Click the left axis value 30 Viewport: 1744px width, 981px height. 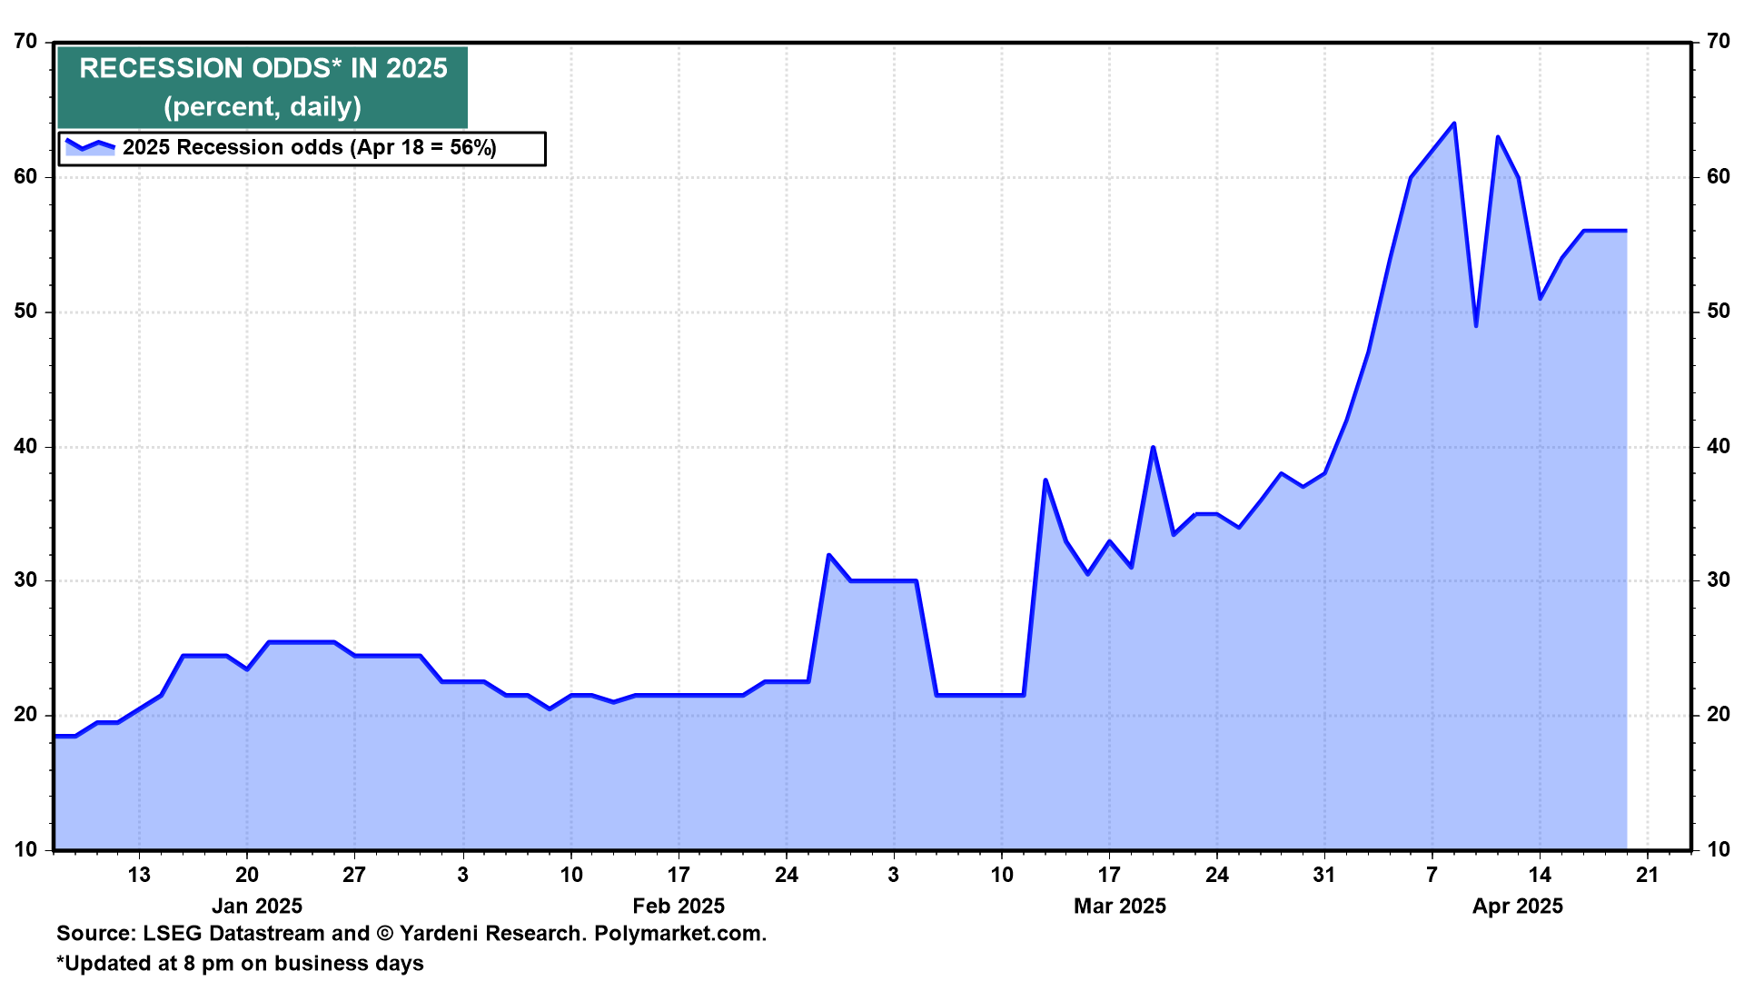26,580
